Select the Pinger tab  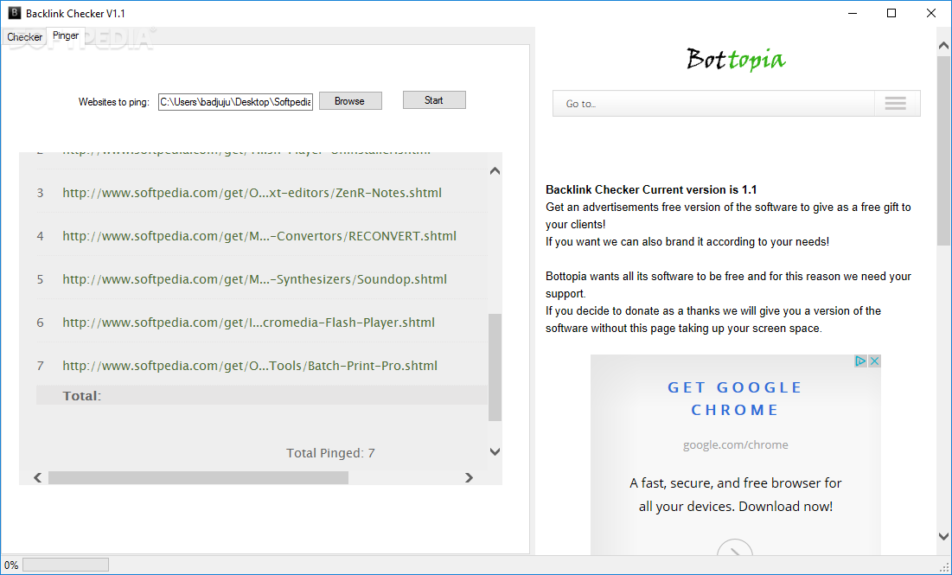tap(66, 35)
